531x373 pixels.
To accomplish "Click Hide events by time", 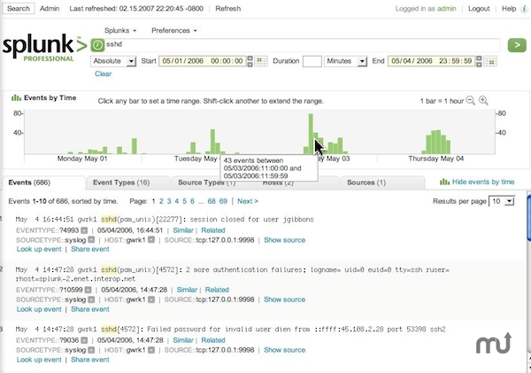I will [483, 183].
